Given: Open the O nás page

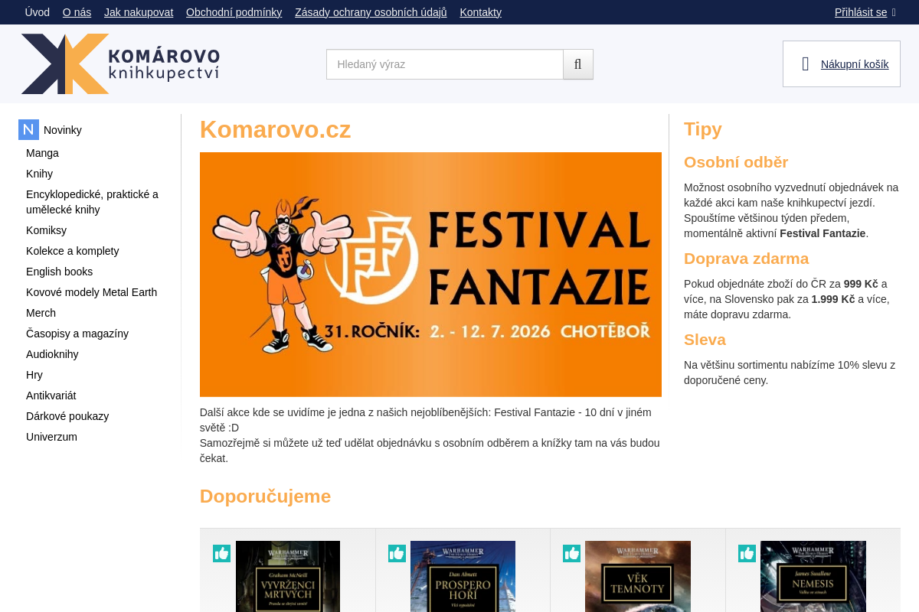Looking at the screenshot, I should pos(77,12).
